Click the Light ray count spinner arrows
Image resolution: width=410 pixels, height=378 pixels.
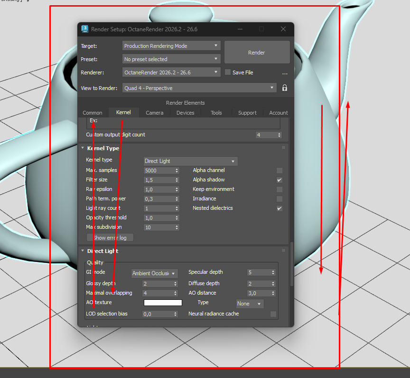pyautogui.click(x=177, y=208)
